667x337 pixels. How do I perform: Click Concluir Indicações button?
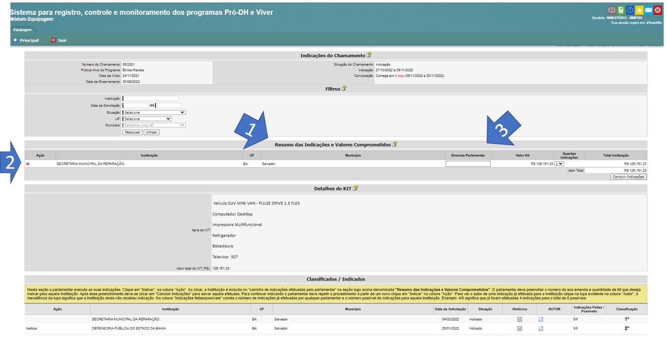(x=628, y=177)
